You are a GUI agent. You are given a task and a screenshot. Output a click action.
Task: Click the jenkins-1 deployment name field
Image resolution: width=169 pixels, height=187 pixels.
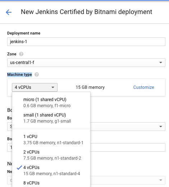coord(86,42)
